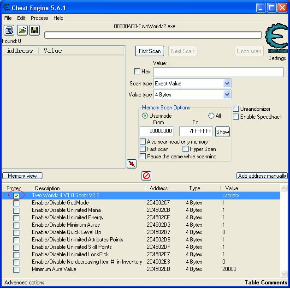
Task: Freeze the Quick Level Up entry
Action: [x=16, y=233]
